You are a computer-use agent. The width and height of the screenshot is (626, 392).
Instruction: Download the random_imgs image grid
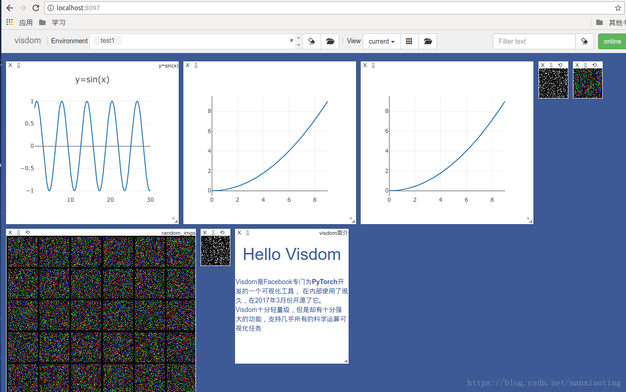coord(19,233)
